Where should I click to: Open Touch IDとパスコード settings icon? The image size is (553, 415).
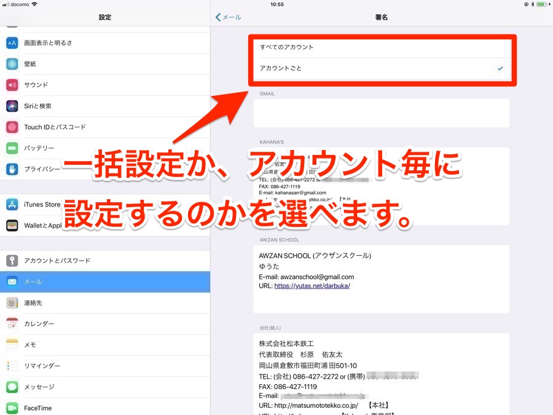[11, 126]
